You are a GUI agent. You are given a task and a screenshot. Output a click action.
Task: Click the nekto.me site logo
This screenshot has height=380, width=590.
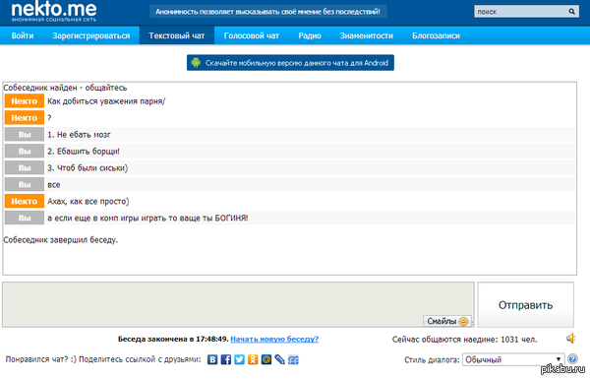pyautogui.click(x=54, y=11)
